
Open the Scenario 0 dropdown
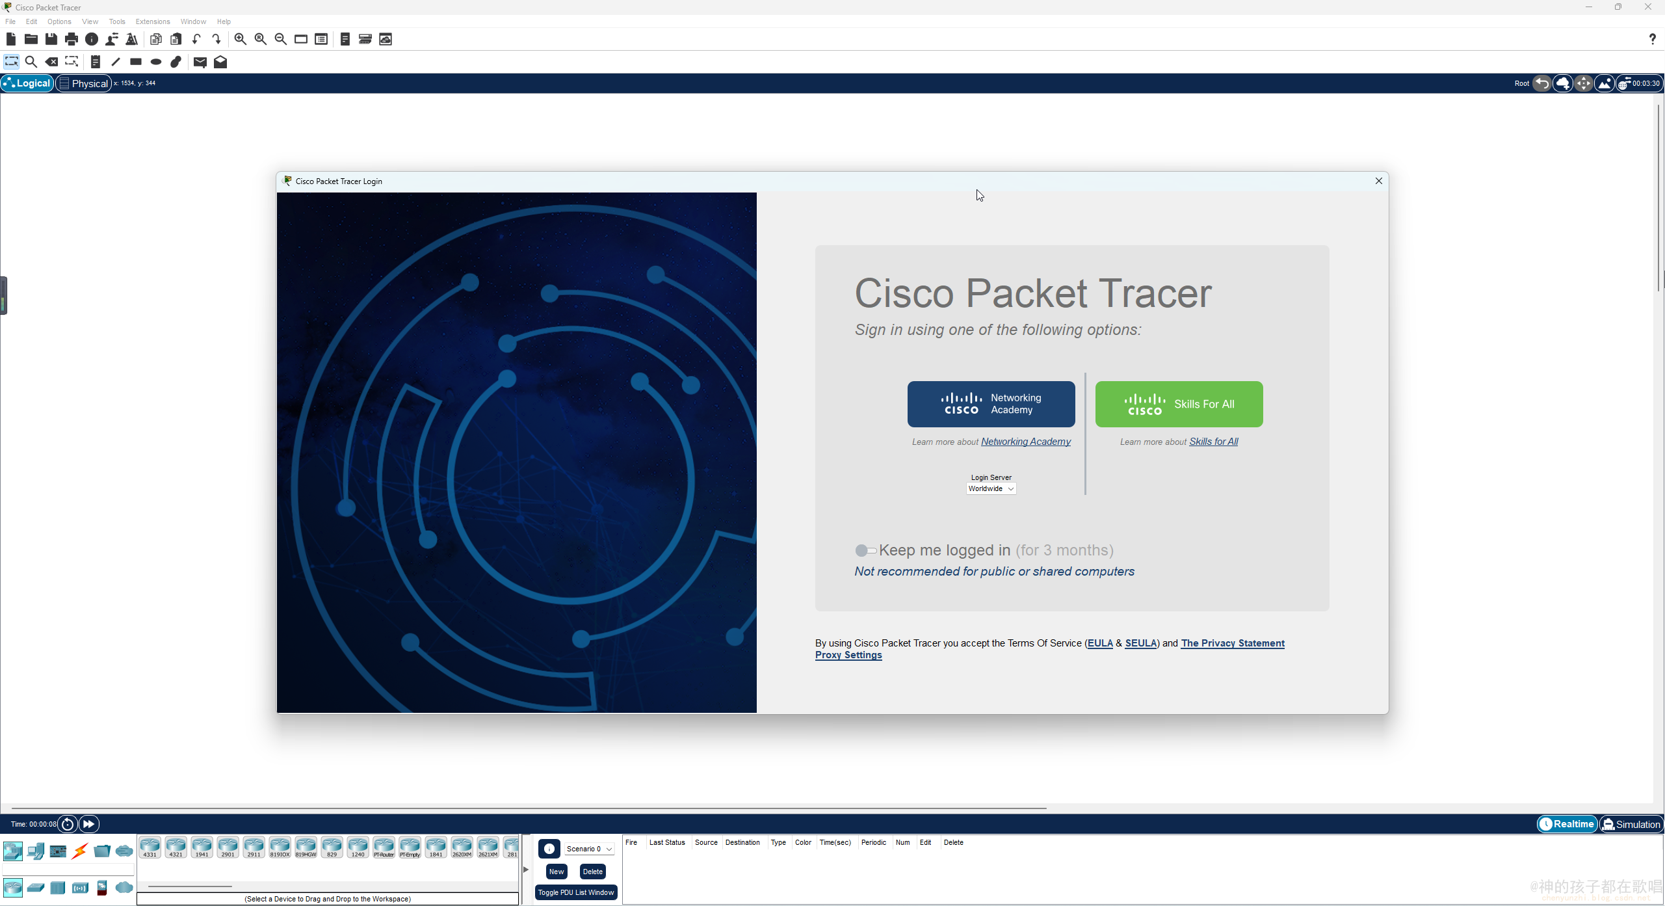[x=589, y=849]
